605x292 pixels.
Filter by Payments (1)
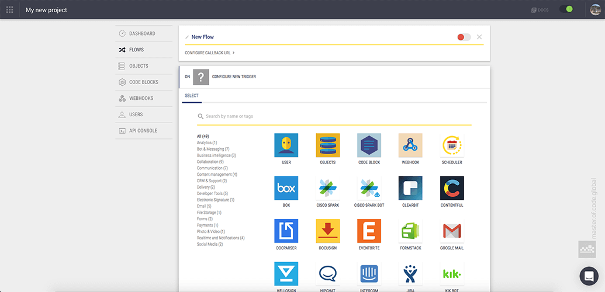[x=208, y=225]
